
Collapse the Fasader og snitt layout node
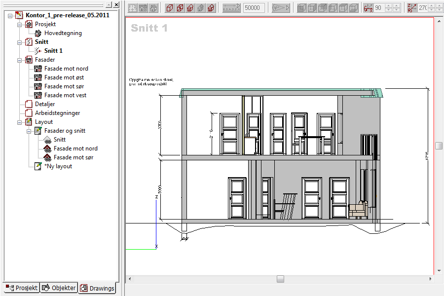tap(29, 131)
